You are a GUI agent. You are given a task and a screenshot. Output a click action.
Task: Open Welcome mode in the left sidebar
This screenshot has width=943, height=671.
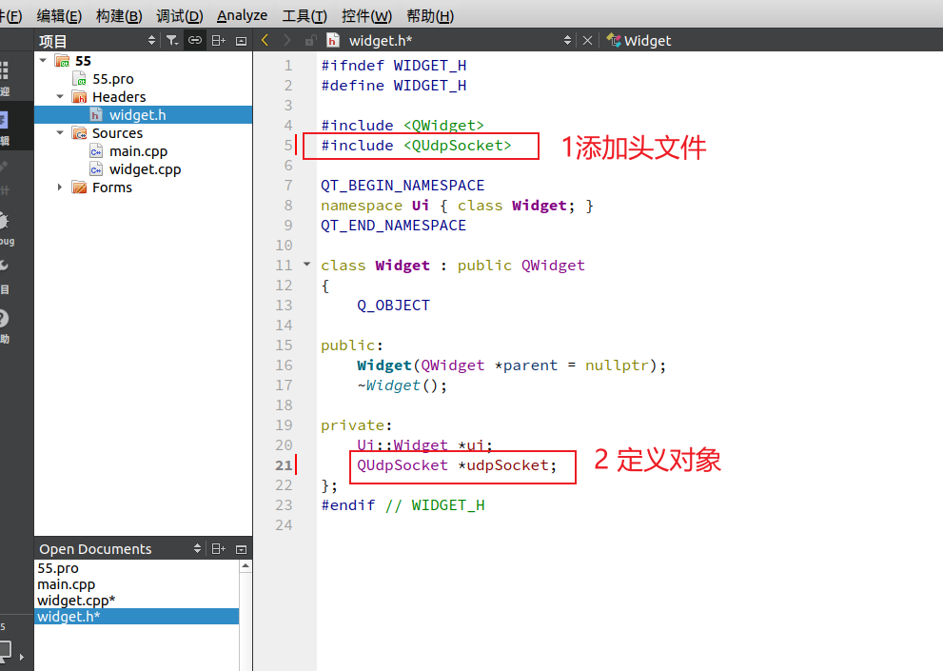[x=5, y=78]
